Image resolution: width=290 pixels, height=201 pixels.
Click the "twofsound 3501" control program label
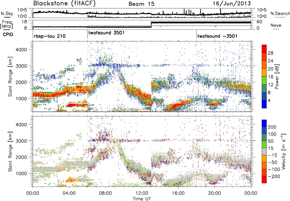coord(106,33)
